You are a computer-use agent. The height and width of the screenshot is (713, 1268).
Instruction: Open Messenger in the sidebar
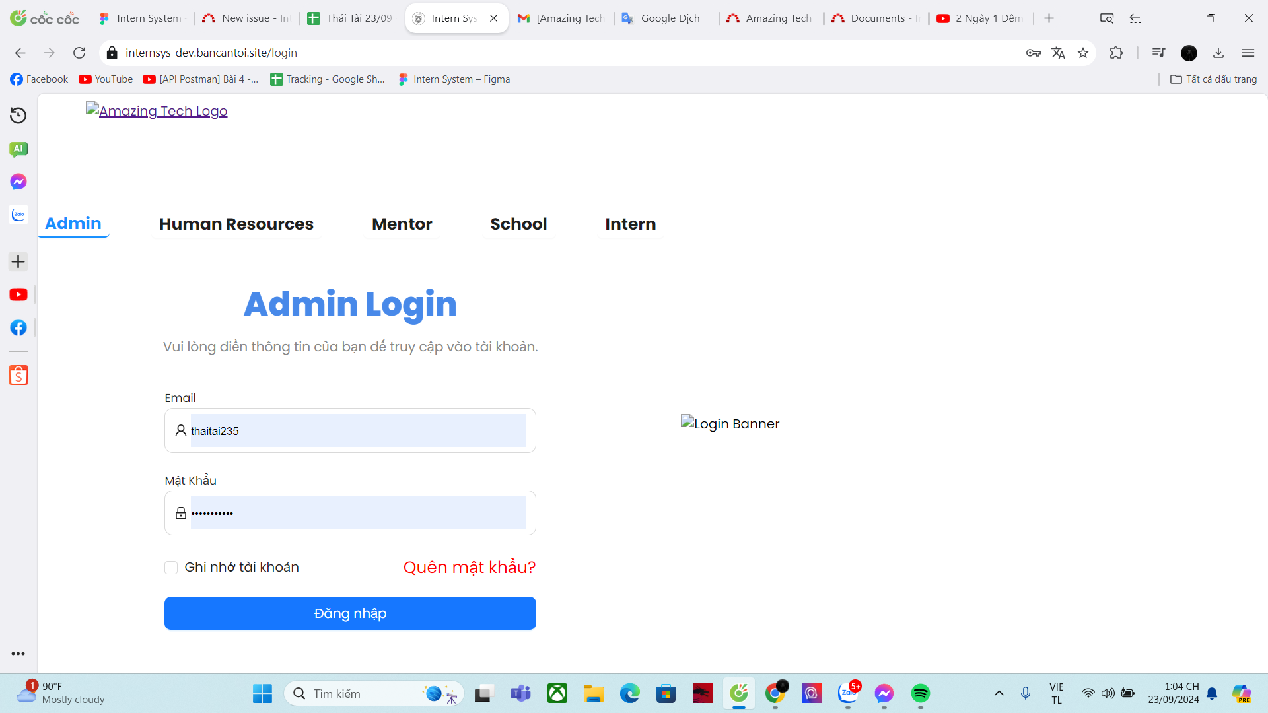pyautogui.click(x=18, y=182)
